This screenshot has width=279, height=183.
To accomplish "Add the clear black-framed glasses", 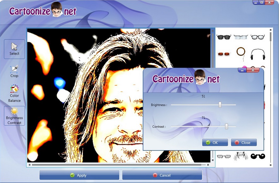I will point(258,37).
